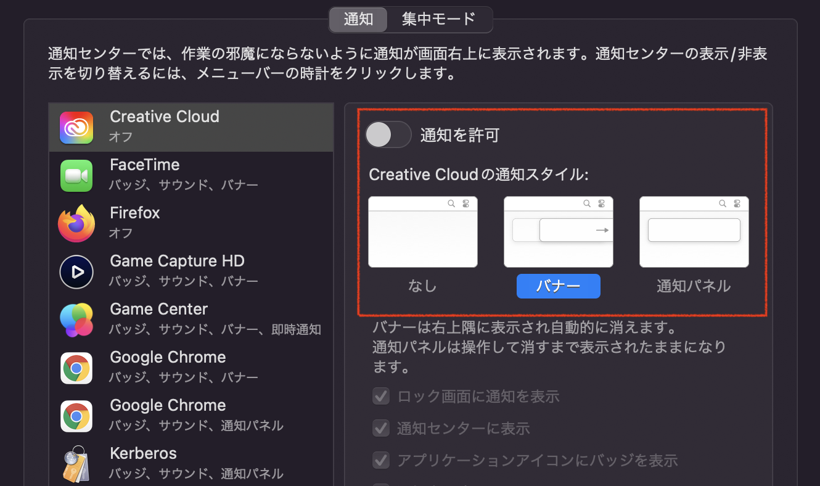Toggle アプリケーションアイコンにバッジを表示 checkbox
The image size is (820, 486).
point(381,460)
